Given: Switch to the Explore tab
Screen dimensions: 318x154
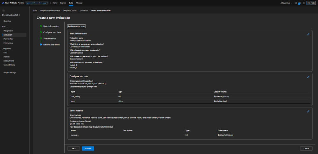Looking at the screenshot, I should click(63, 3).
